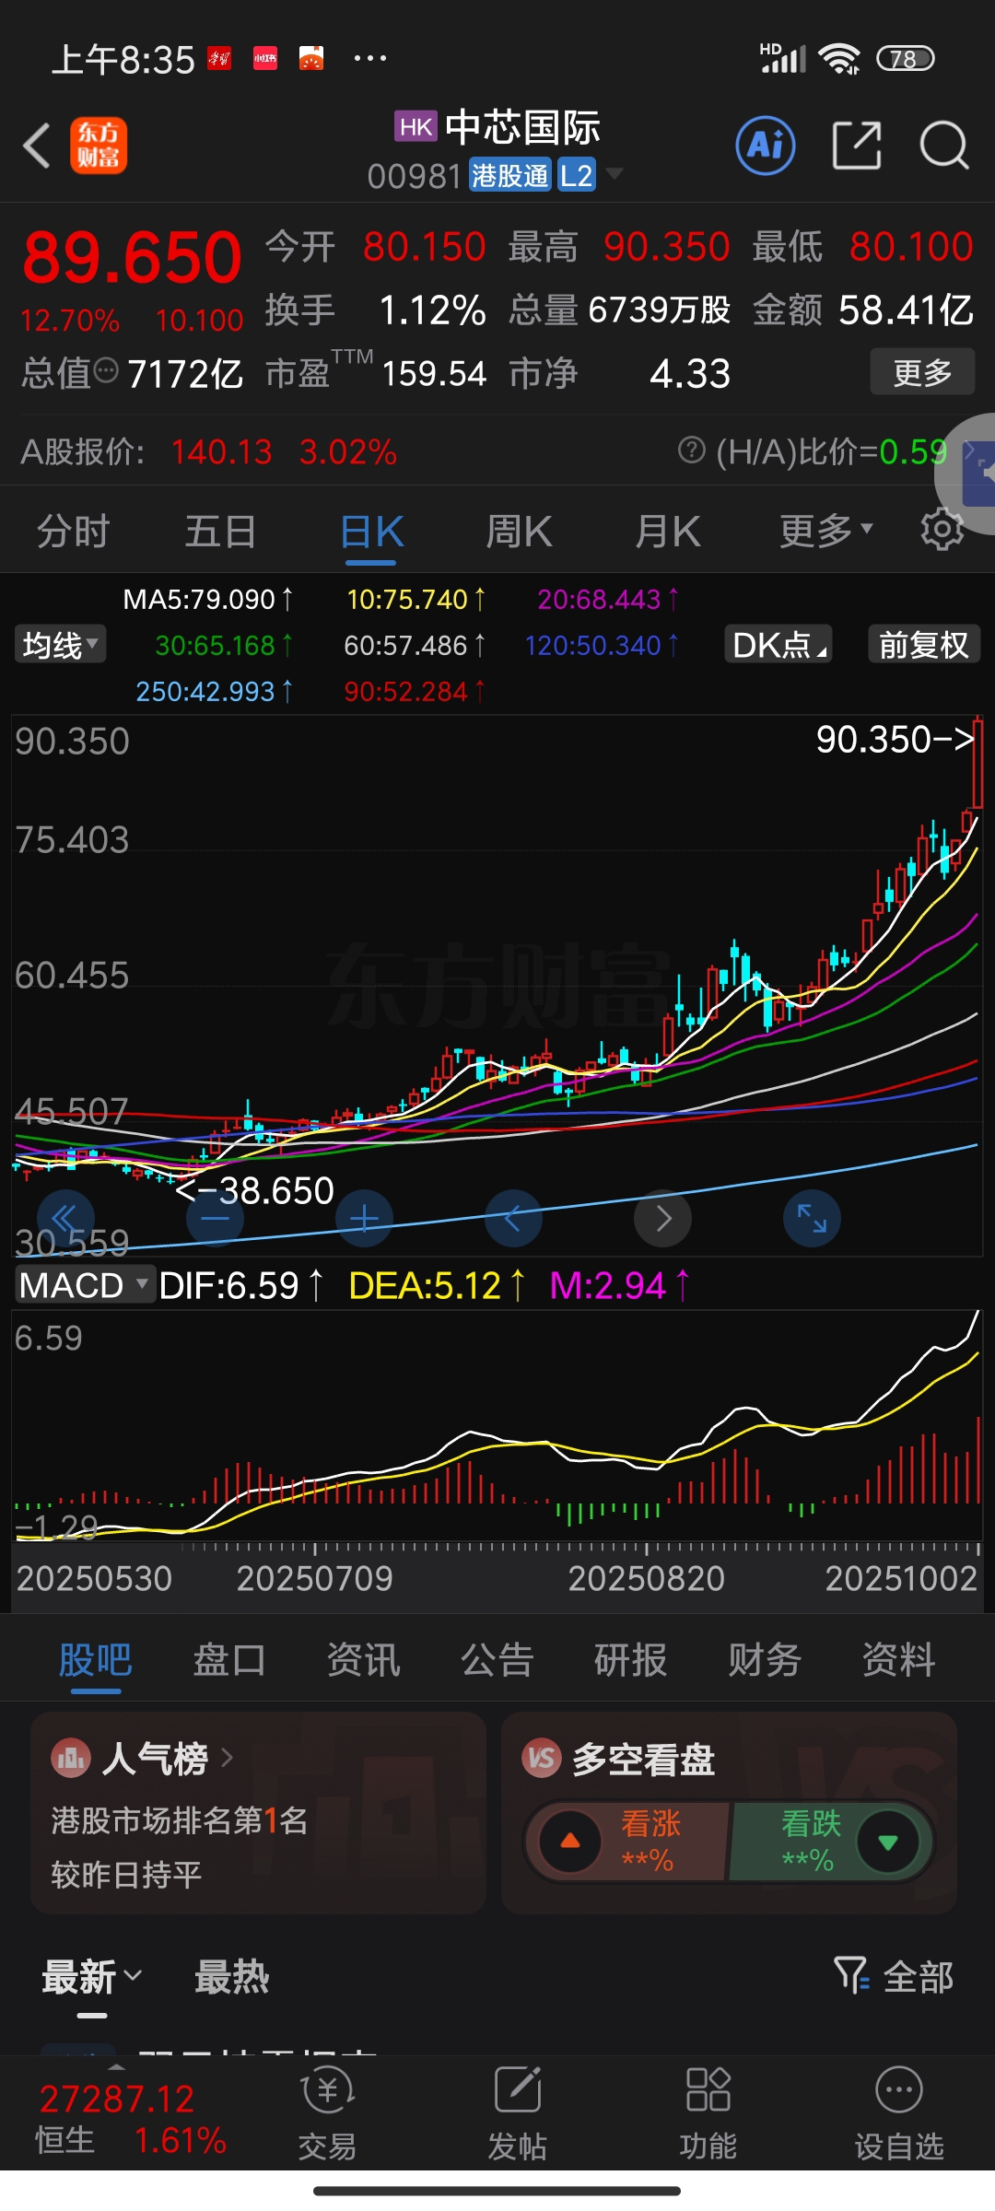Open the 交易 trade icon
995x2211 pixels.
coord(327,2115)
